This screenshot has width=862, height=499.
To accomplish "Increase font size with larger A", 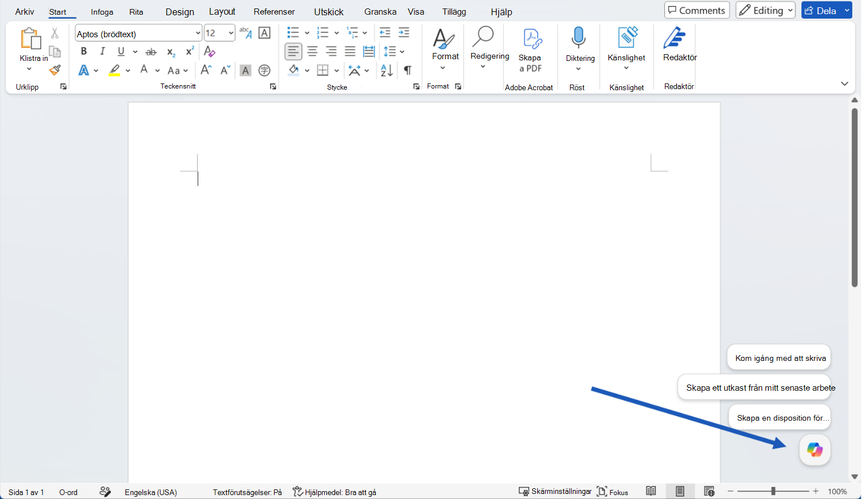I will coord(206,70).
